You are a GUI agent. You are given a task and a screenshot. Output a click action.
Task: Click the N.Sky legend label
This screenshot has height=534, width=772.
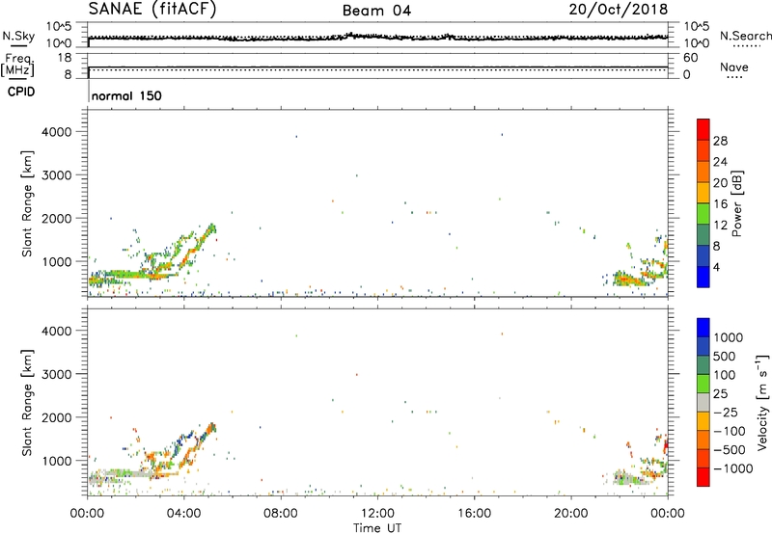(18, 36)
